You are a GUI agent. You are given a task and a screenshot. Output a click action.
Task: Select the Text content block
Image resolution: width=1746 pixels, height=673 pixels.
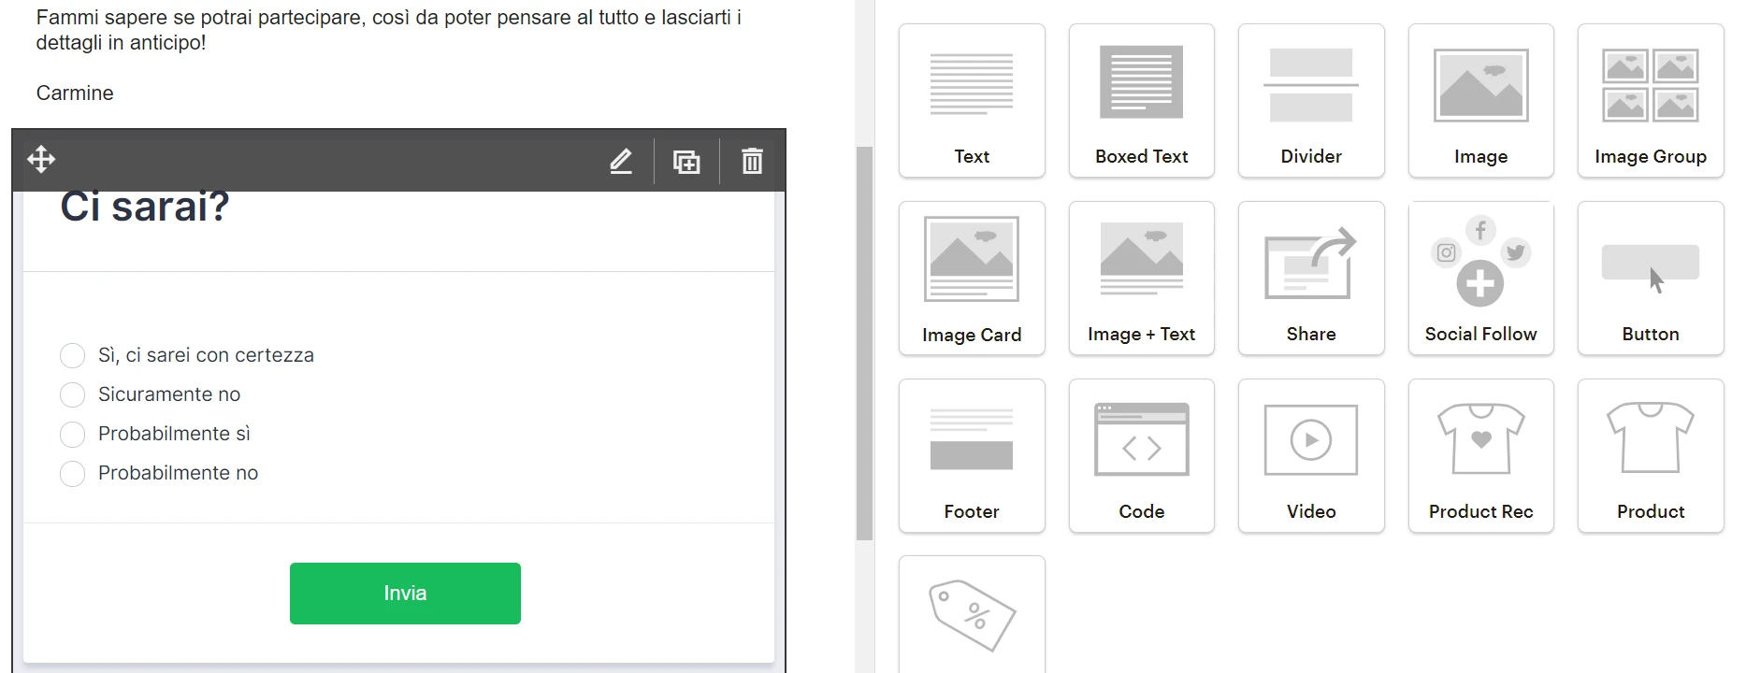pyautogui.click(x=972, y=101)
